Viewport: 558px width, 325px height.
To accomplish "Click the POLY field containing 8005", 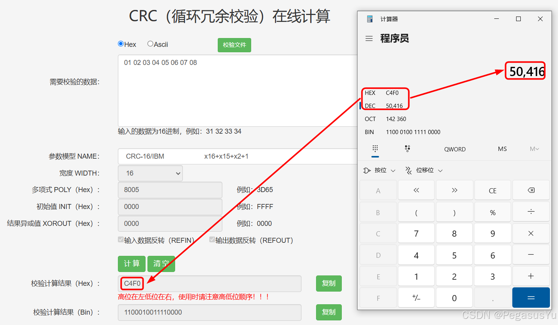I will pyautogui.click(x=170, y=190).
